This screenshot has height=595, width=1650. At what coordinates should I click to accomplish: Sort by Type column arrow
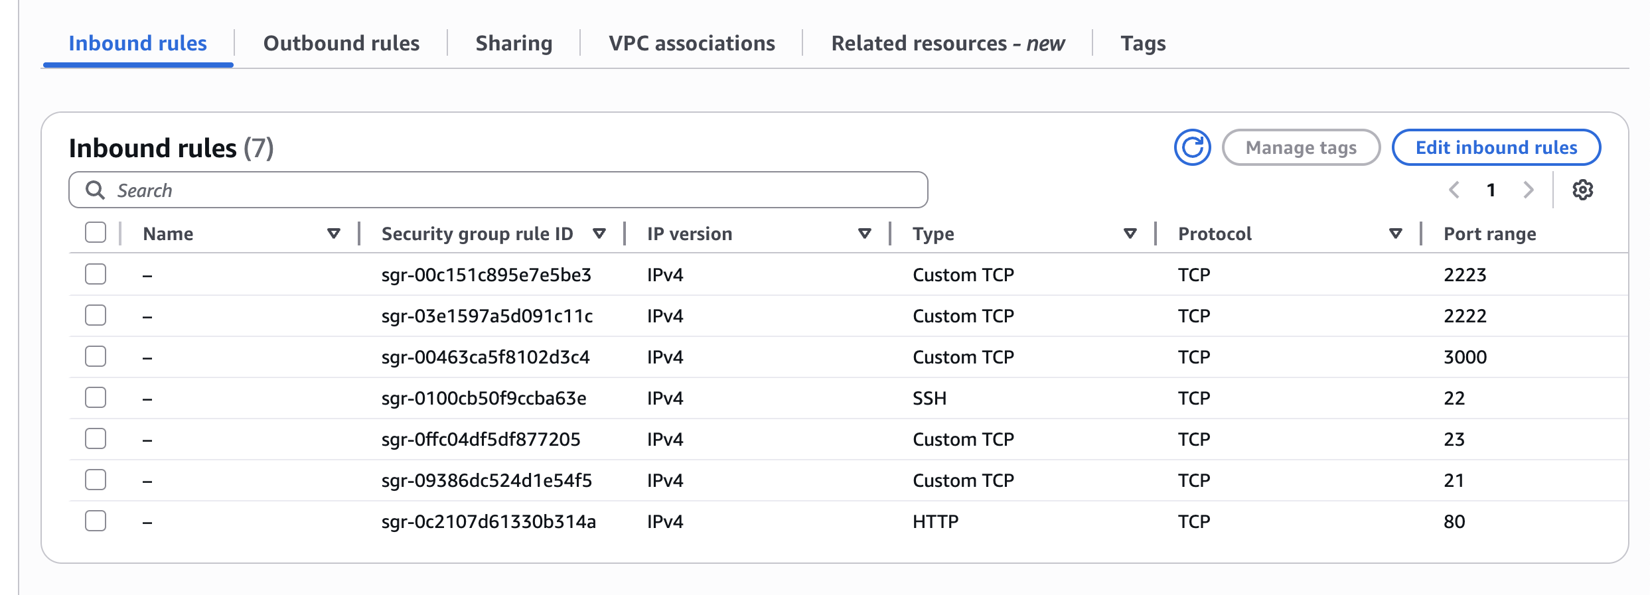coord(1130,233)
